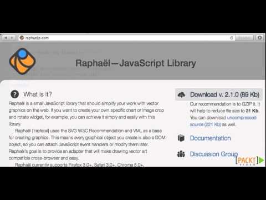Viewport: 266px width, 200px height.
Task: Go forward with the browser forward arrow
Action: tap(12, 38)
